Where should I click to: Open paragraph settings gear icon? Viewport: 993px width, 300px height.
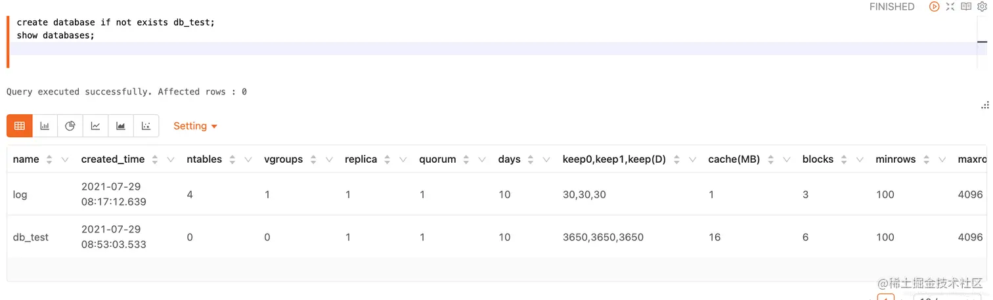(982, 7)
